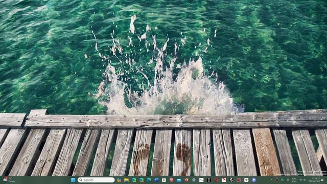Open the Windows Start menu
The height and width of the screenshot is (184, 327).
[x=73, y=180]
